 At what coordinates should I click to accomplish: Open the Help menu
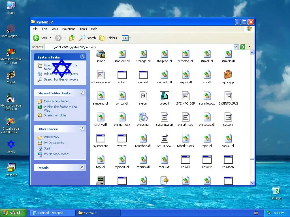[x=94, y=29]
